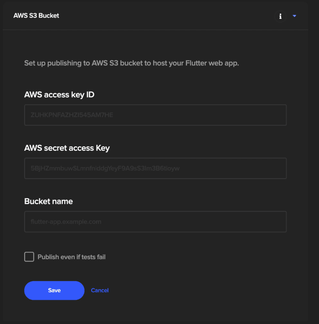
Task: Save the S3 publishing settings
Action: coord(54,290)
